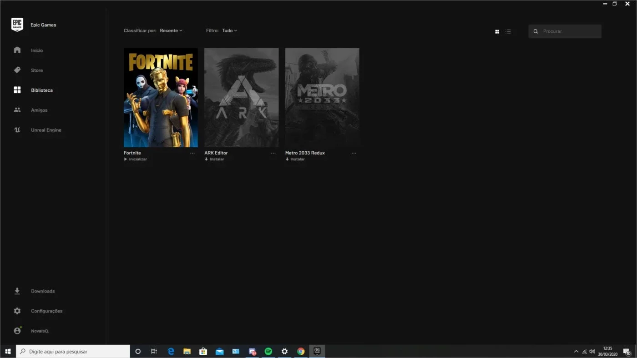Expand the Filtro Tudo dropdown
Viewport: 637px width, 358px height.
[x=230, y=30]
